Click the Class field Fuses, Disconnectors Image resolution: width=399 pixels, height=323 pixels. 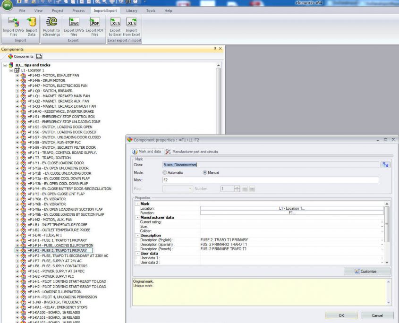271,165
